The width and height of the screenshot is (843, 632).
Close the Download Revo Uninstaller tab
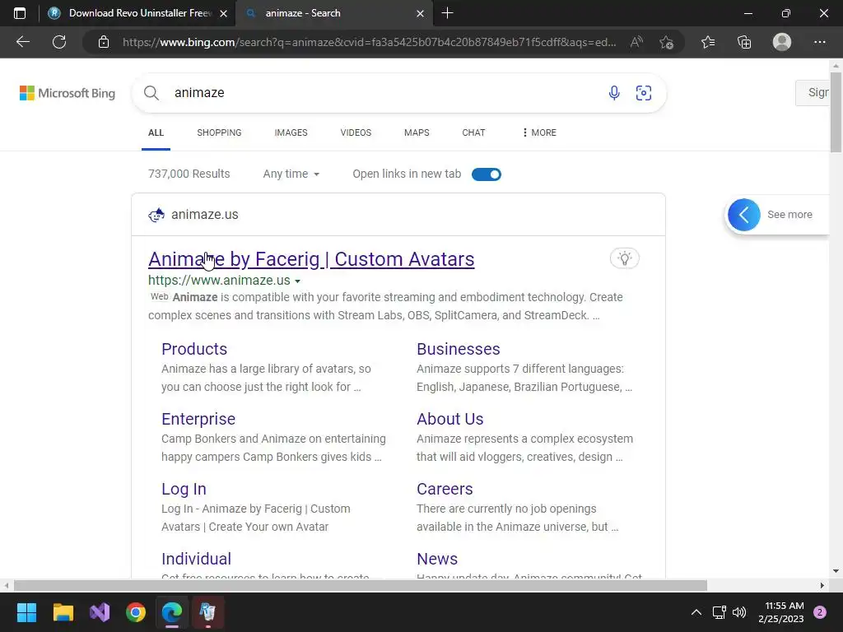224,13
